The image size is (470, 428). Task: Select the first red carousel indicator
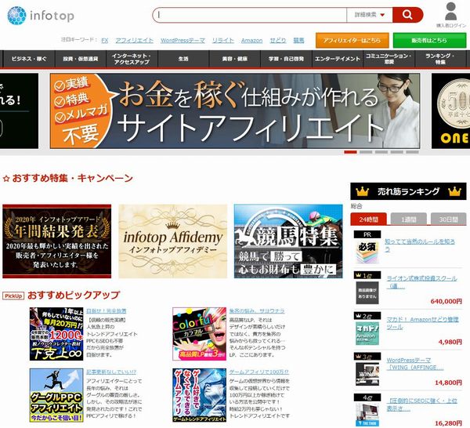pos(350,152)
